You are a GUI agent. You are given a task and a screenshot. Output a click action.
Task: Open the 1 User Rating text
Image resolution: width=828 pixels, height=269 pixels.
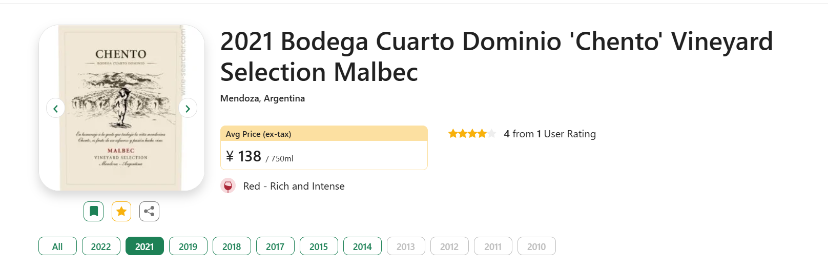point(566,134)
